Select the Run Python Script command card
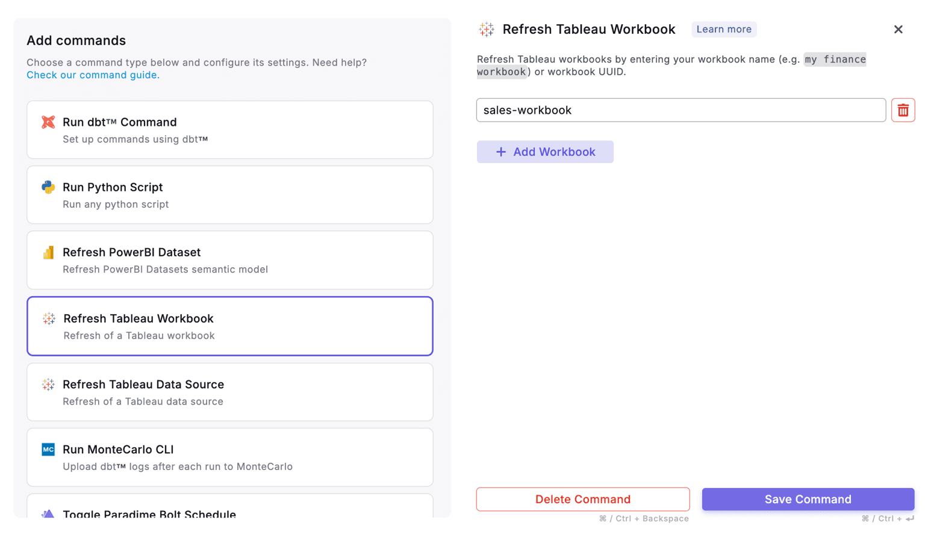 (x=229, y=194)
